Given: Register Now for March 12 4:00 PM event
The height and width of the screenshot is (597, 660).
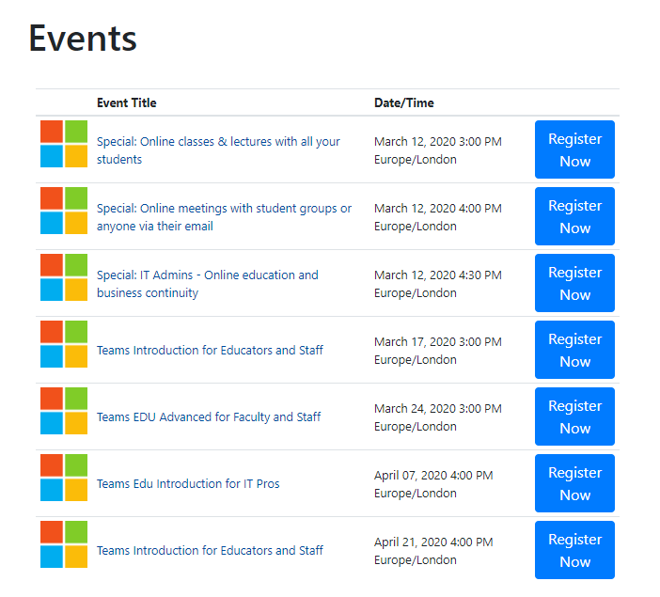Looking at the screenshot, I should [x=574, y=216].
